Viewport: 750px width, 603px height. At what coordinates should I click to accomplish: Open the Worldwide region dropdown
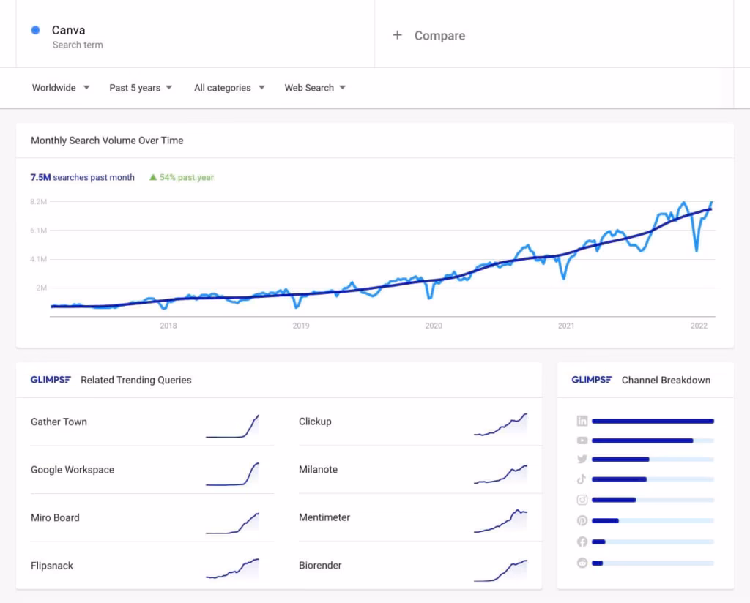point(60,87)
